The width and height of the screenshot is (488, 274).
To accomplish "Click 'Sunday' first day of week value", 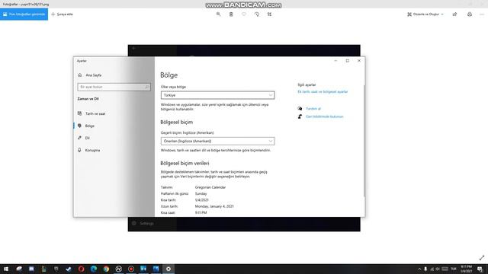I will 201,193.
